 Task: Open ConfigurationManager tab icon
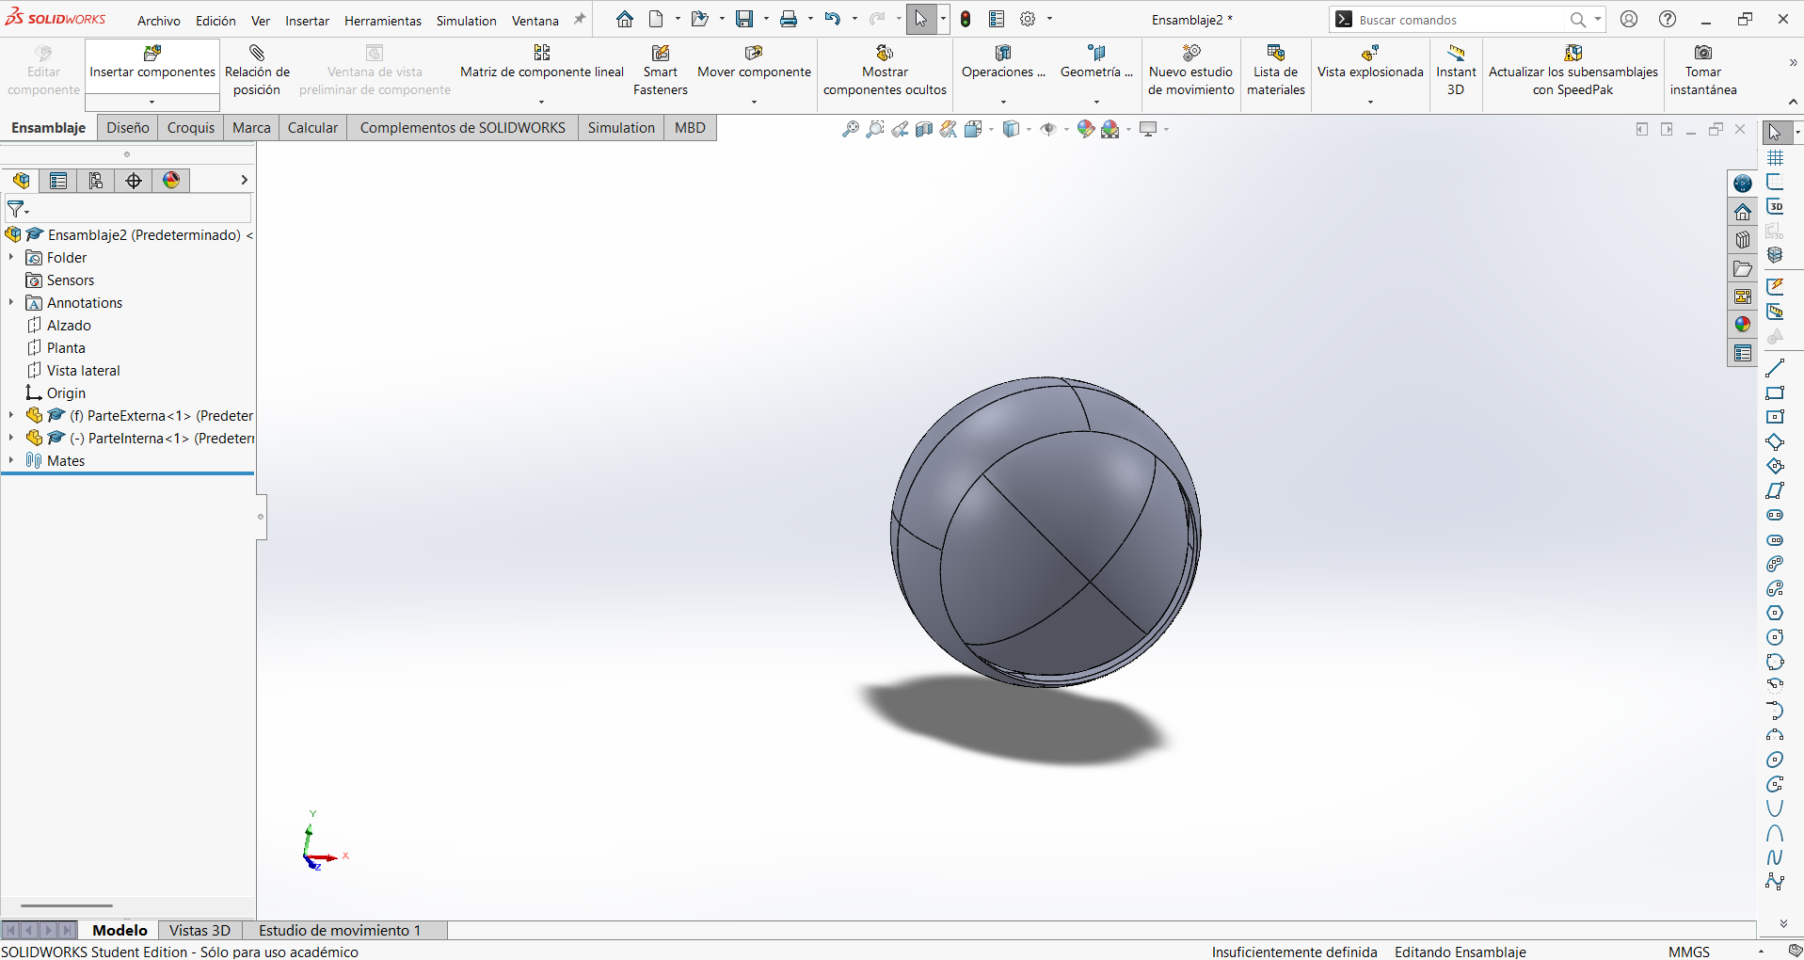(96, 181)
